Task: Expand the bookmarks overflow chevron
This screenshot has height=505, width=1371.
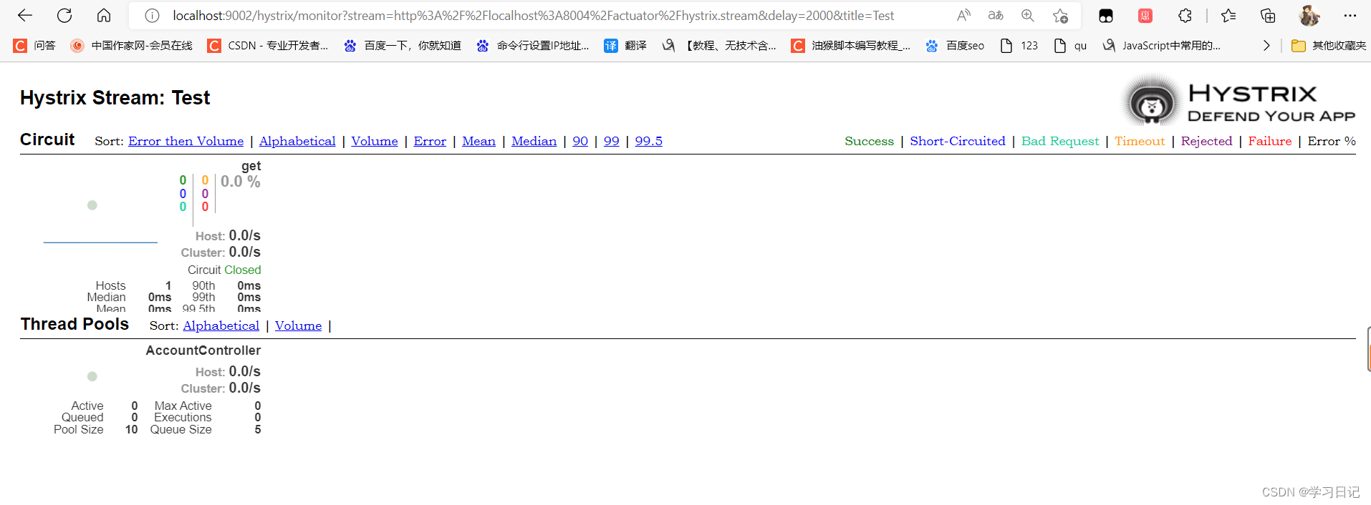Action: pos(1266,46)
